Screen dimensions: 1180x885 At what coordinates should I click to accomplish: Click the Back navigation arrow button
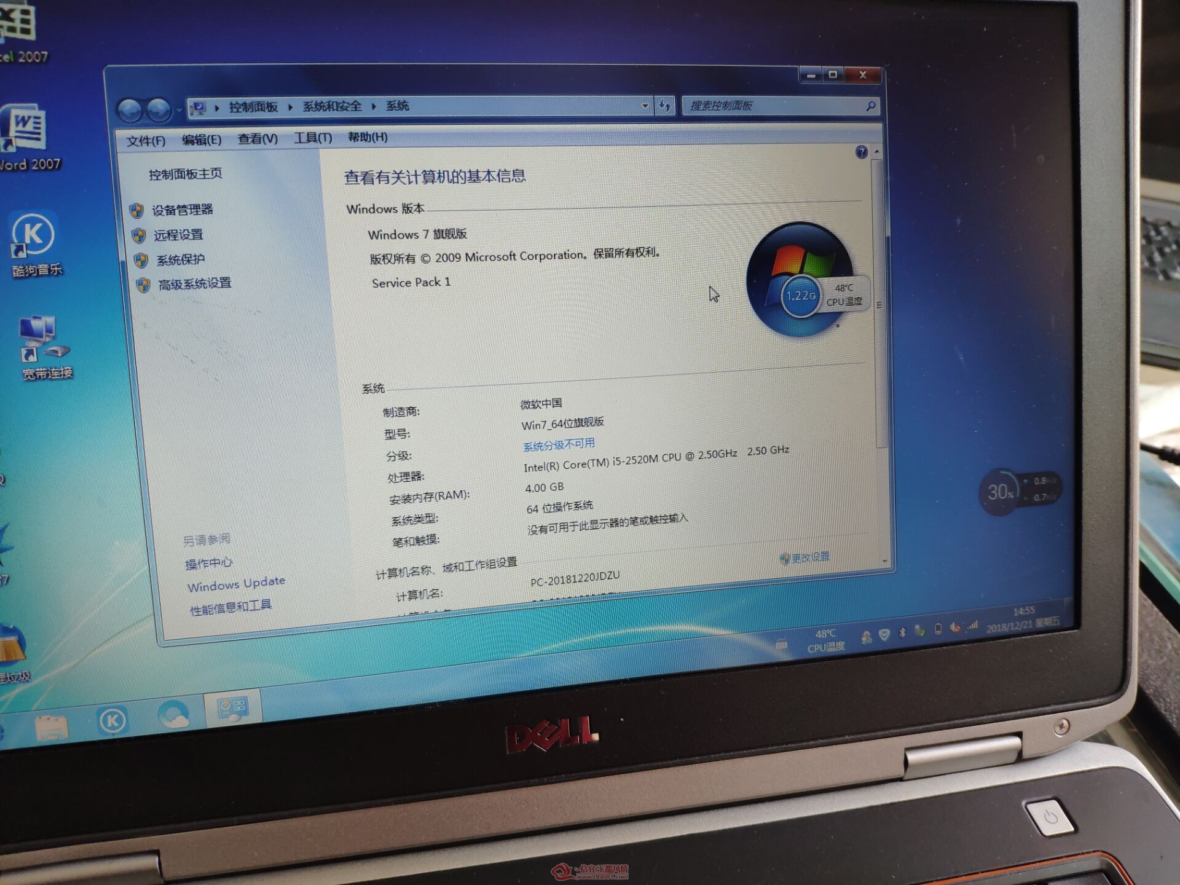pyautogui.click(x=130, y=111)
